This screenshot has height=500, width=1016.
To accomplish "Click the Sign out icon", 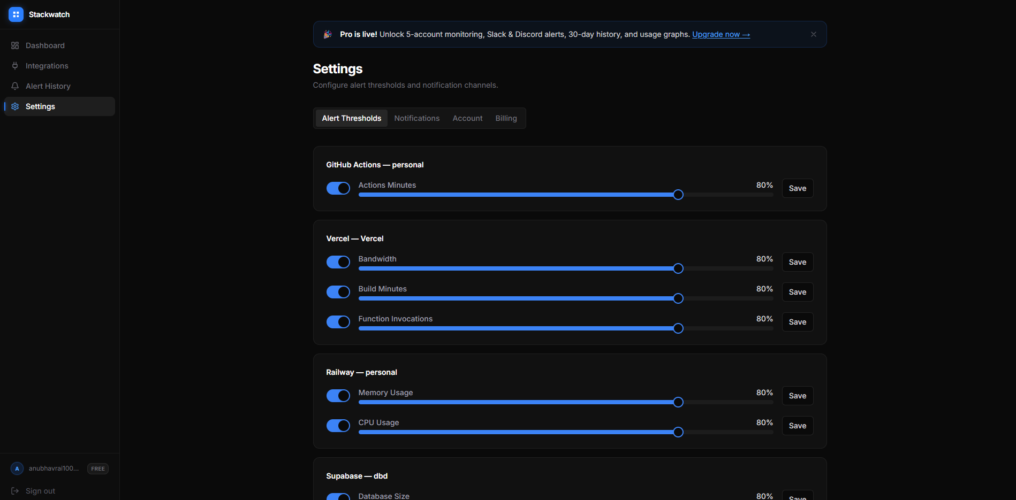I will pos(16,490).
